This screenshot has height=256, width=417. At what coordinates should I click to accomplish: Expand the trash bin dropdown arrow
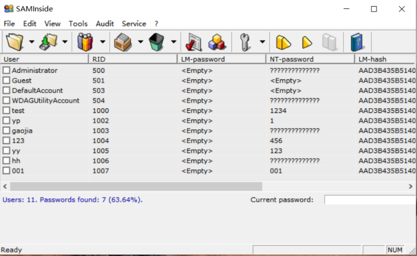[x=174, y=41]
